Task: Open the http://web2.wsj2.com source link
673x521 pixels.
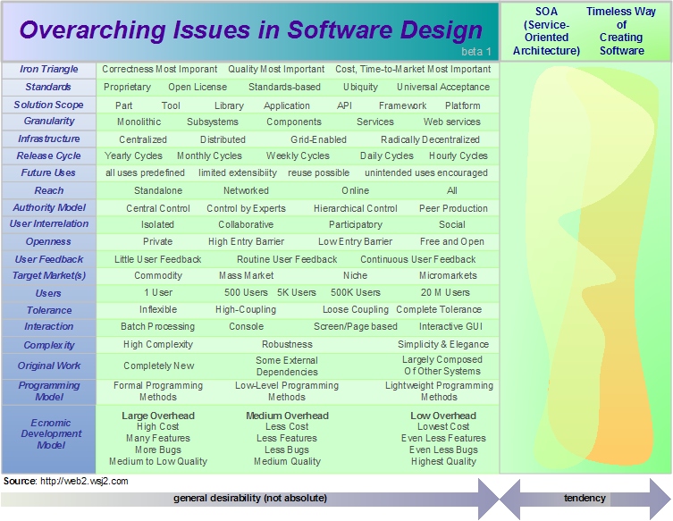Action: tap(84, 481)
